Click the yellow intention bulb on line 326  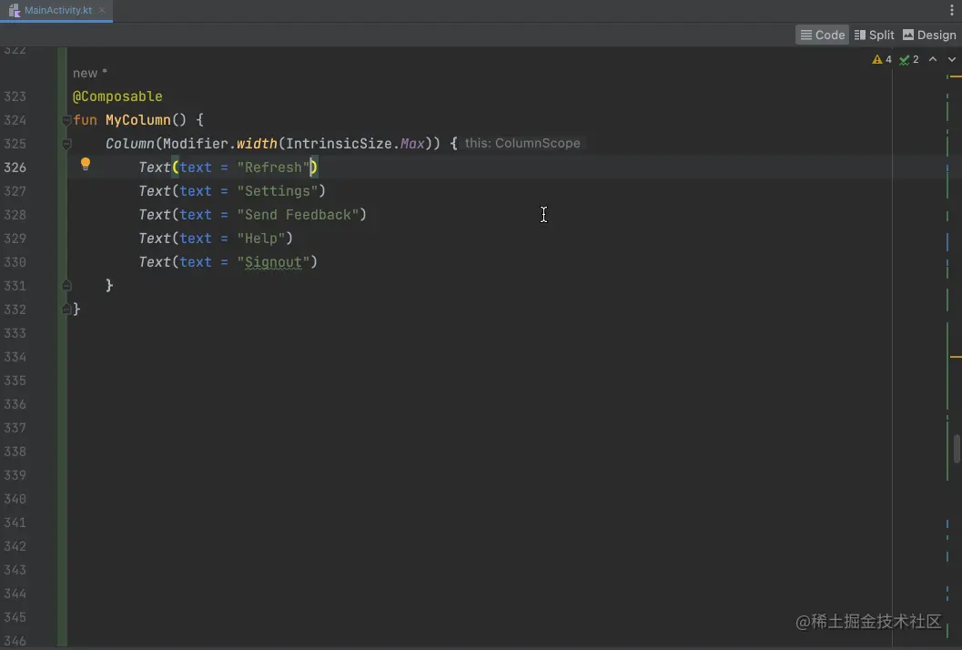coord(86,164)
